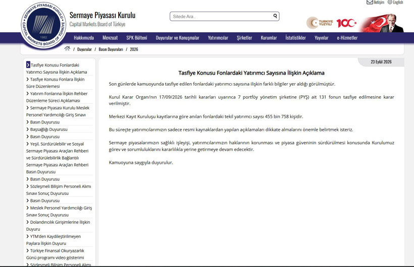Click the Atatürk and flag banner image
Image resolution: width=414 pixels, height=267 pixels.
pyautogui.click(x=382, y=23)
